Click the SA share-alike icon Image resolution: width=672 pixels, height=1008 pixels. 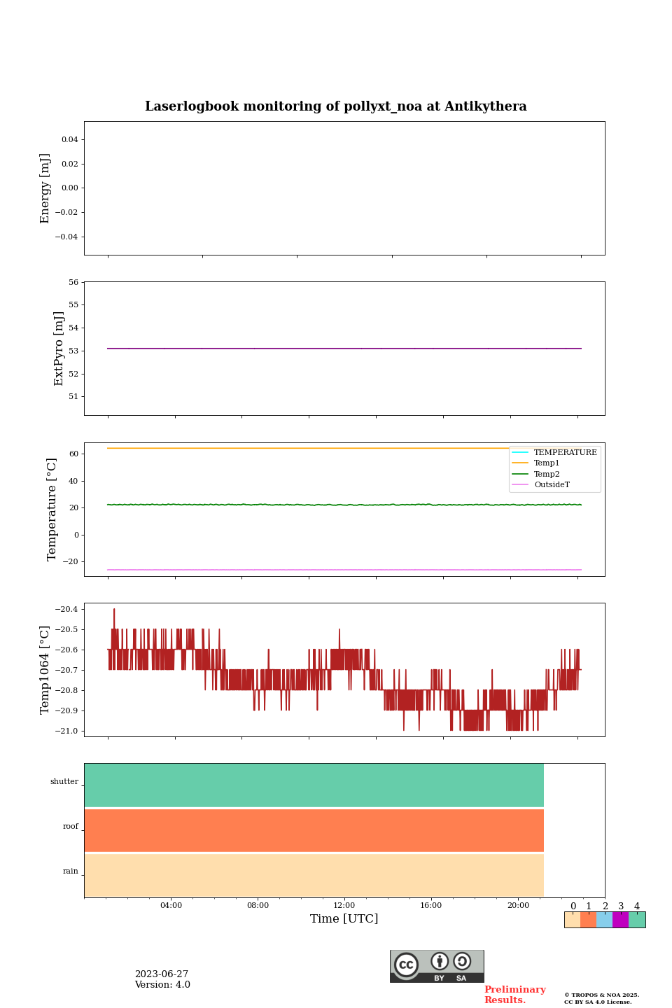pyautogui.click(x=462, y=961)
